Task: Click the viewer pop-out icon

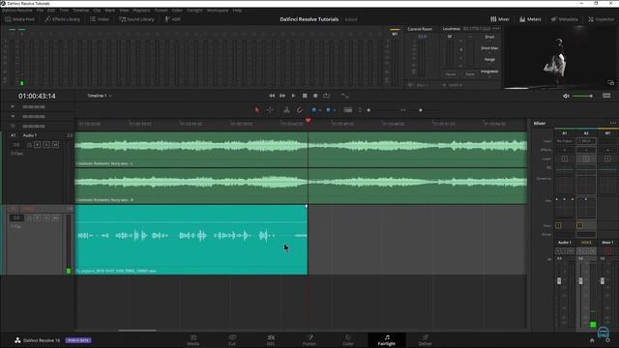Action: [x=610, y=82]
